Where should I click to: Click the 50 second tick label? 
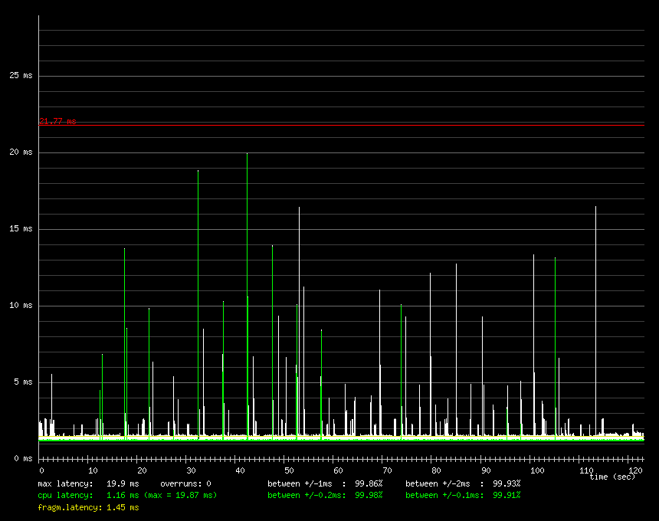point(289,470)
